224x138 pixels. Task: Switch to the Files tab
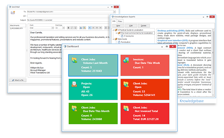[120, 21]
